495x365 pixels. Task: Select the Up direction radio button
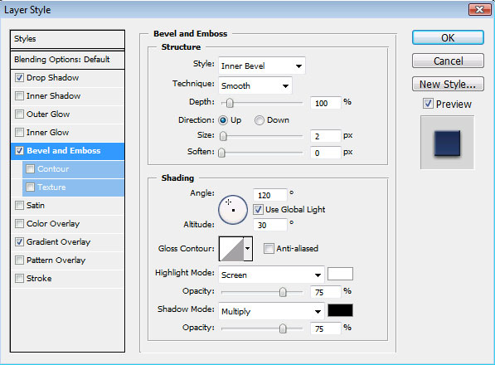tap(223, 120)
